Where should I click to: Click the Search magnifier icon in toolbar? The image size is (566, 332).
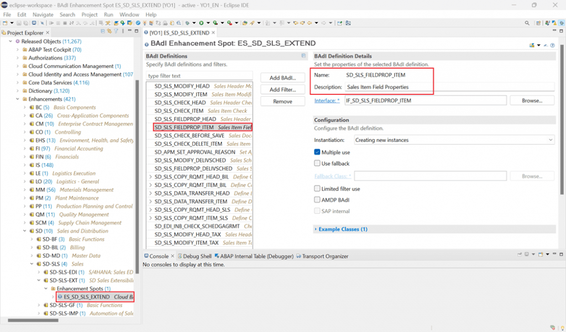(x=527, y=23)
